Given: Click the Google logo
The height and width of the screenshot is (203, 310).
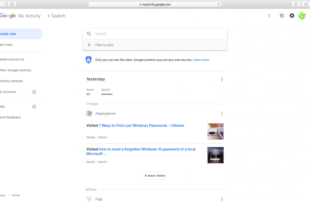Looking at the screenshot, I should (8, 15).
